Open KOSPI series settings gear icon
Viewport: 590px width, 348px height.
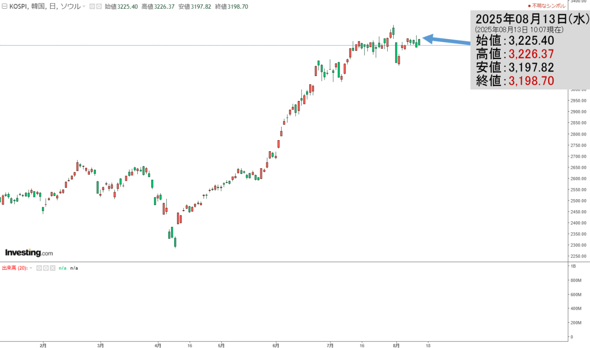(99, 6)
